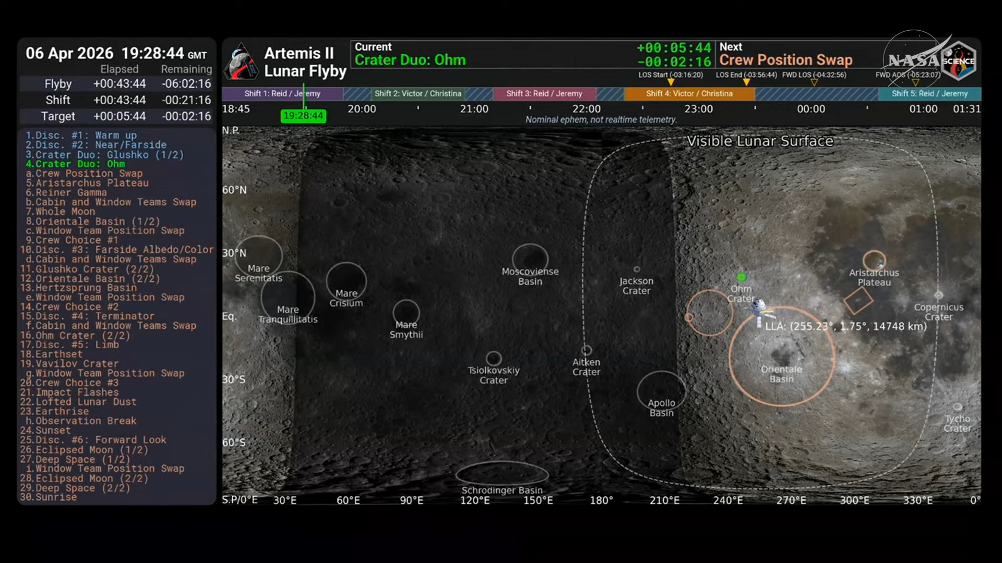Viewport: 1002px width, 563px height.
Task: Click the orange diamond Reiner Gamma marker
Action: (858, 300)
